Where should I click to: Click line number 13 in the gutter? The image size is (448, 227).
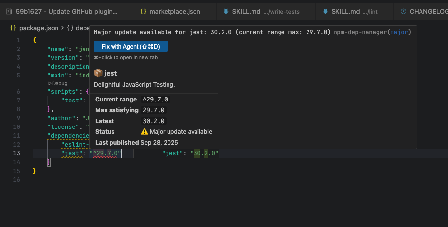17,153
